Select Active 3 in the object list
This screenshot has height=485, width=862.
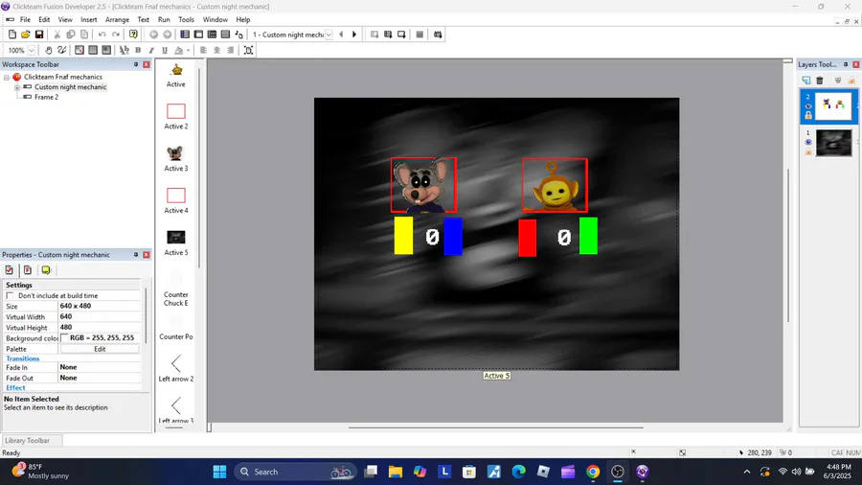tap(176, 159)
